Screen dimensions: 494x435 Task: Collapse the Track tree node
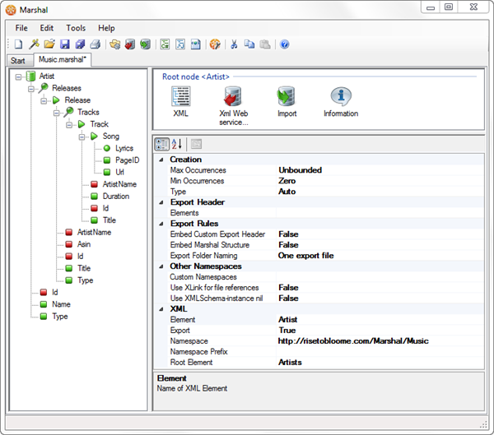coord(69,125)
